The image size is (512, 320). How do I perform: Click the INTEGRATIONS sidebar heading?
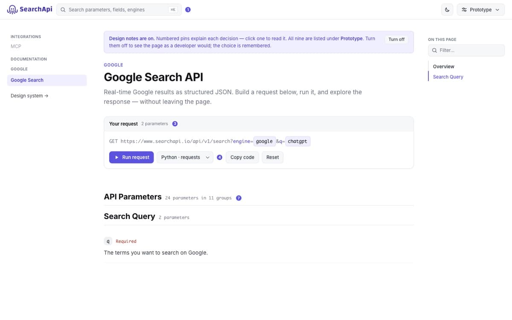tap(26, 37)
